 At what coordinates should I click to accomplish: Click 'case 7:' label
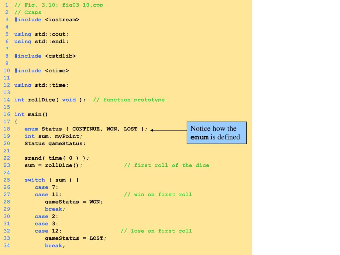tap(46, 187)
